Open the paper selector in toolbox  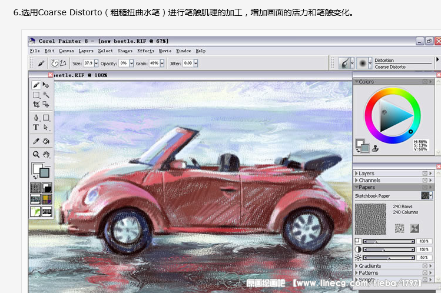point(35,188)
